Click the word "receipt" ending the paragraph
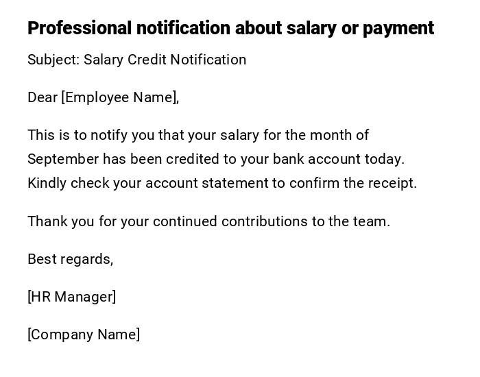 point(393,183)
